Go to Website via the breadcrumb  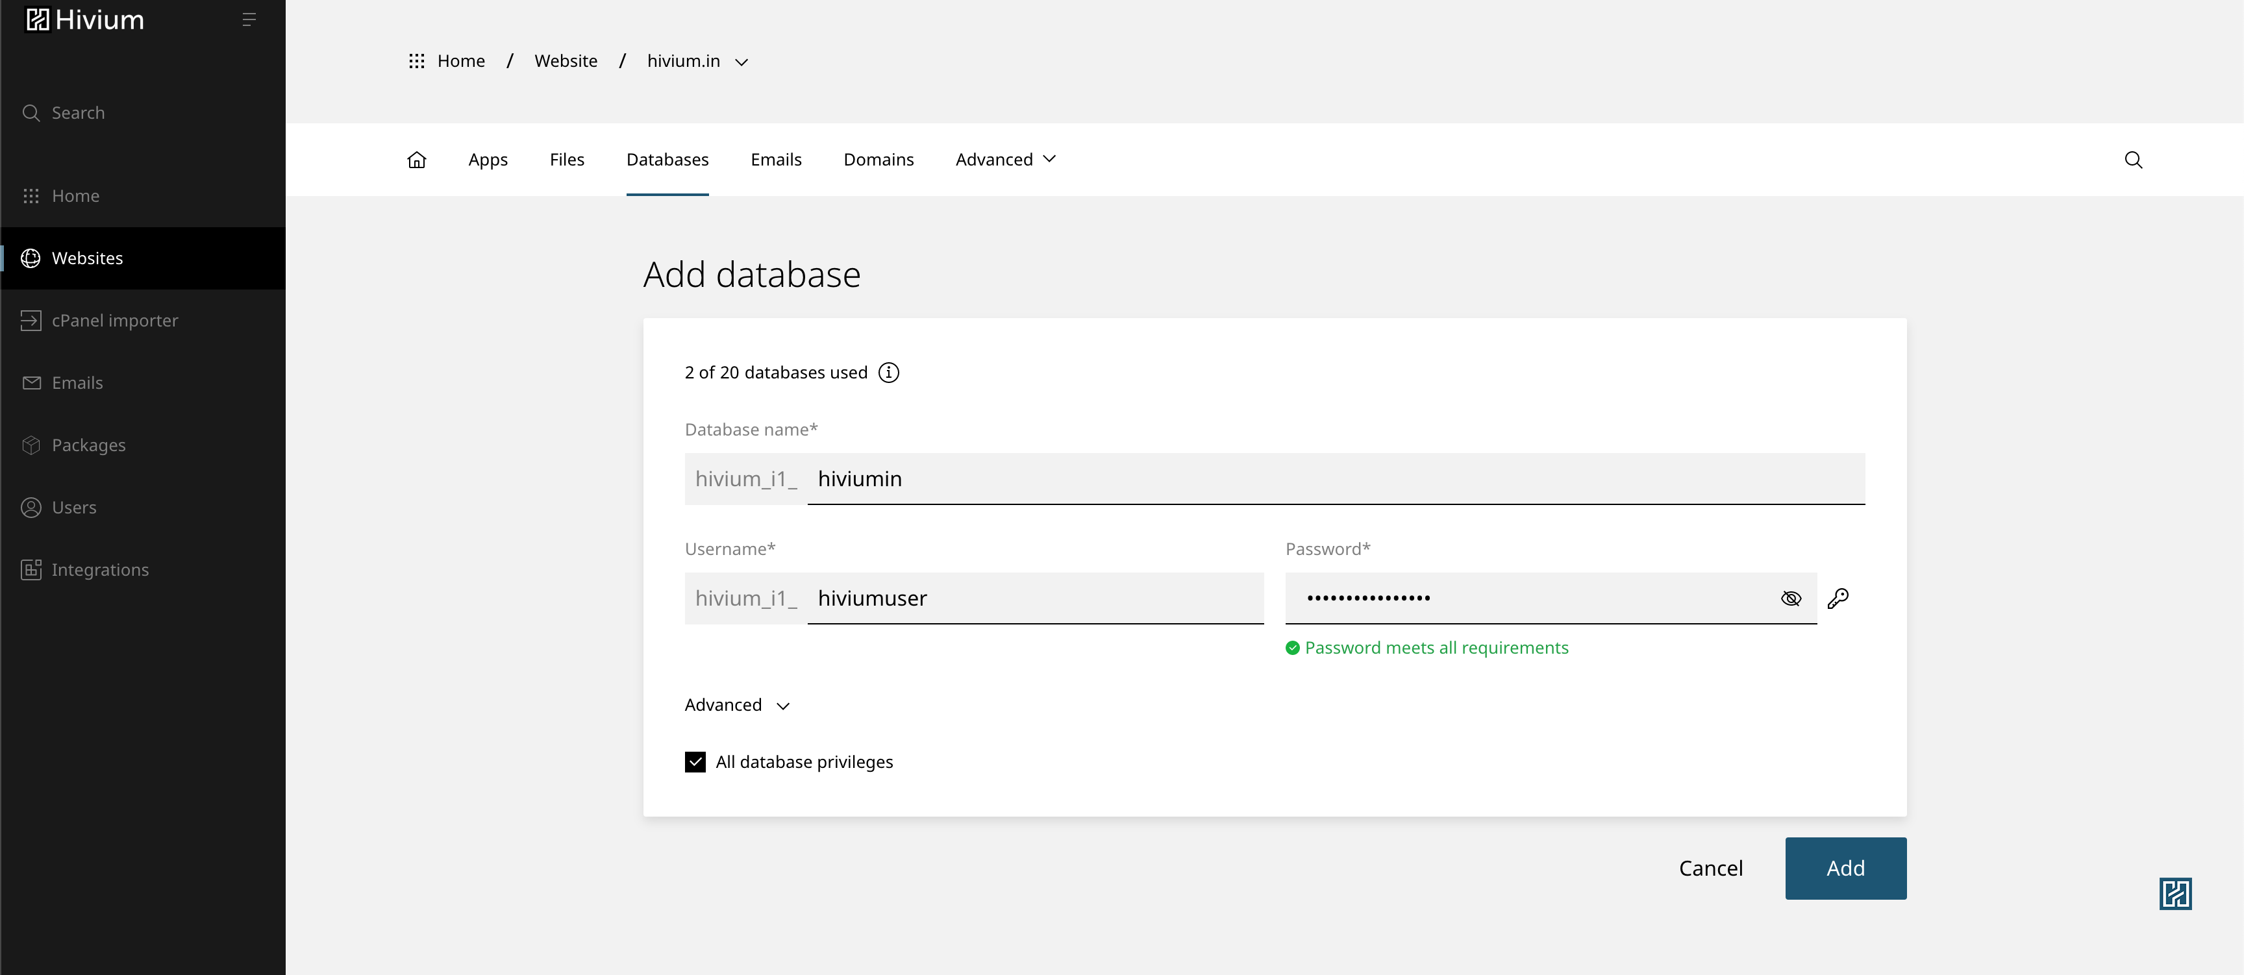(x=566, y=61)
